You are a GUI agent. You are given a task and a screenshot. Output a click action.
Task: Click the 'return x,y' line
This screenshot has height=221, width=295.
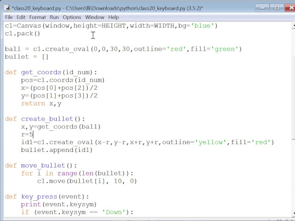pos(41,104)
